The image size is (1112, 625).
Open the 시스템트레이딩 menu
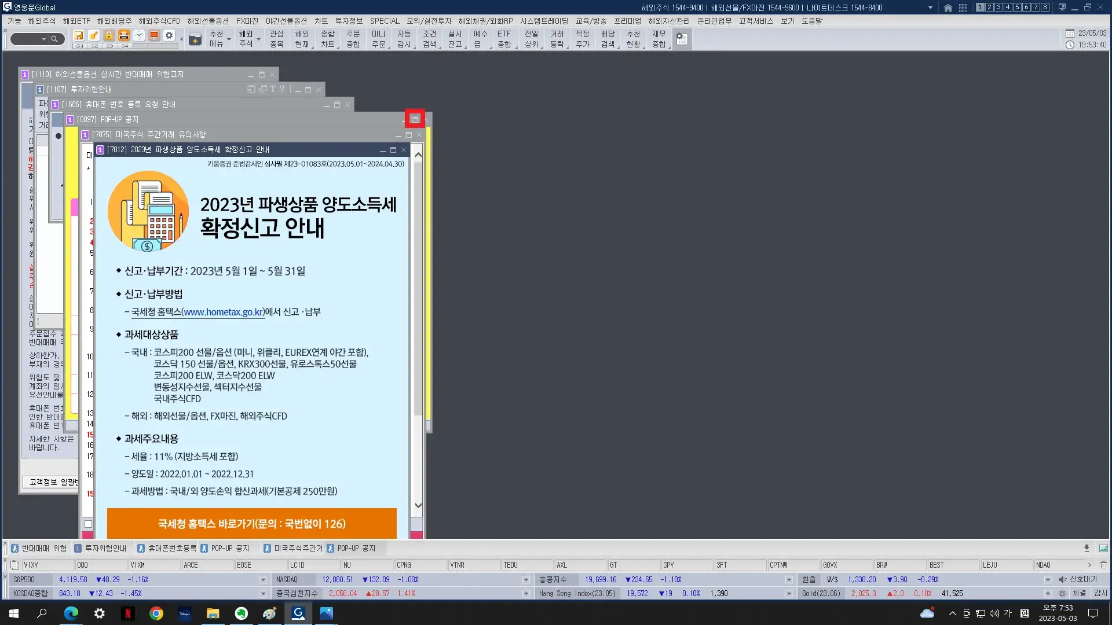click(x=544, y=21)
